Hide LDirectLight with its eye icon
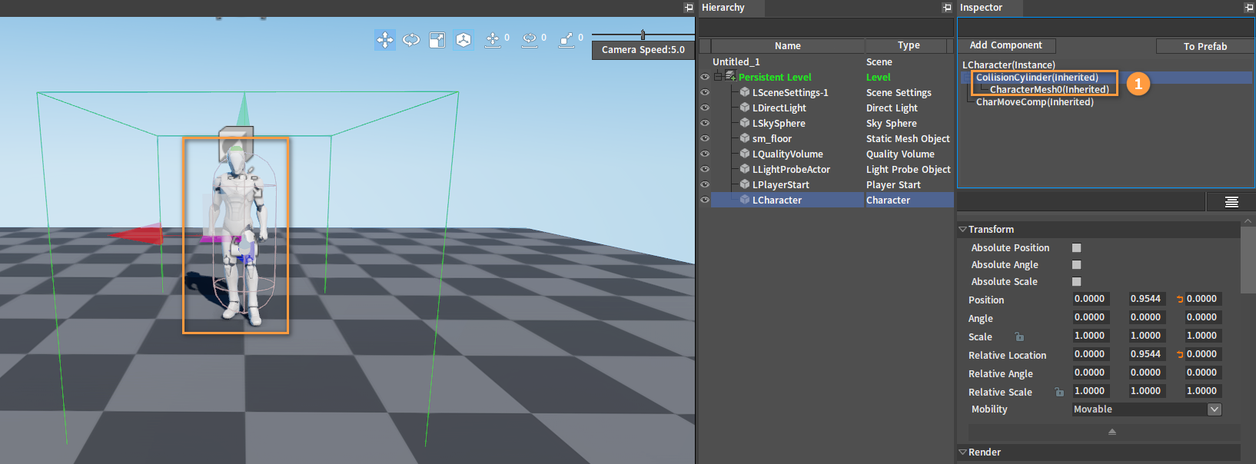Screen dimensions: 1256x464 point(704,108)
